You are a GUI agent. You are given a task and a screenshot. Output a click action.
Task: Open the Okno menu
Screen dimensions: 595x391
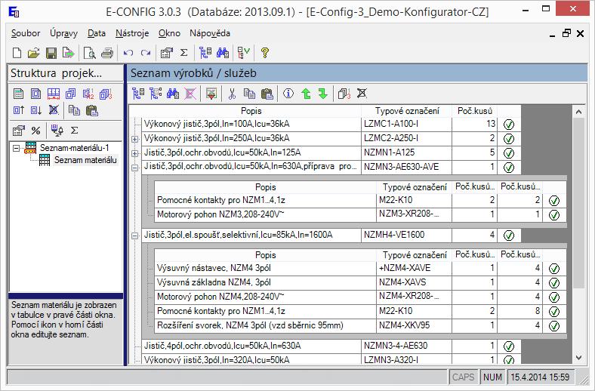click(x=169, y=33)
